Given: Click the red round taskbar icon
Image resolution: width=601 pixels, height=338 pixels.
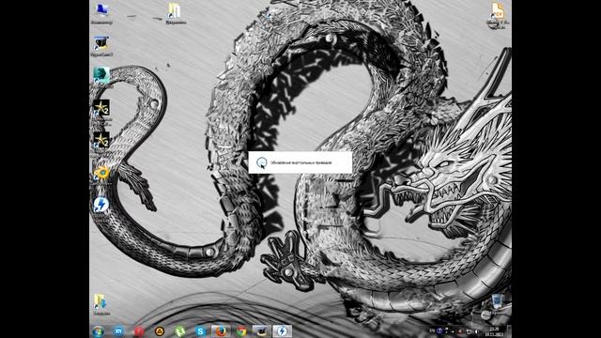Looking at the screenshot, I should coord(139,331).
